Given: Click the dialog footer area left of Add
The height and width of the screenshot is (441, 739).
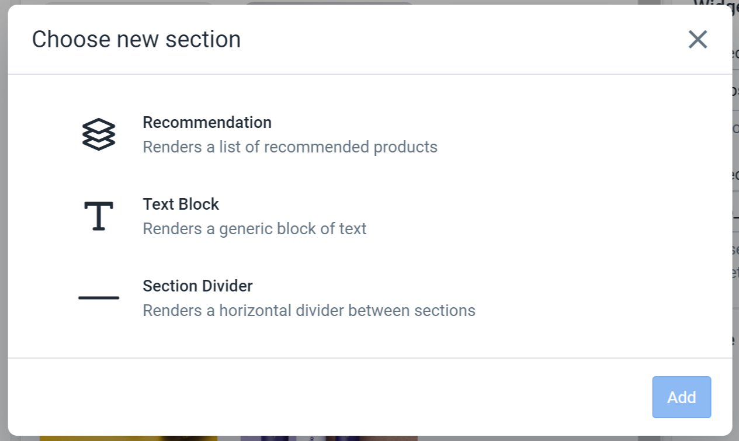Looking at the screenshot, I should point(327,397).
